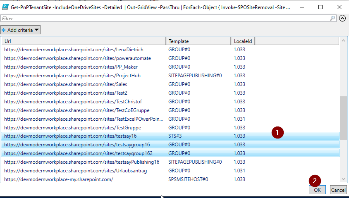Sort by the LocaleId column header
Image resolution: width=349 pixels, height=198 pixels.
pyautogui.click(x=243, y=41)
